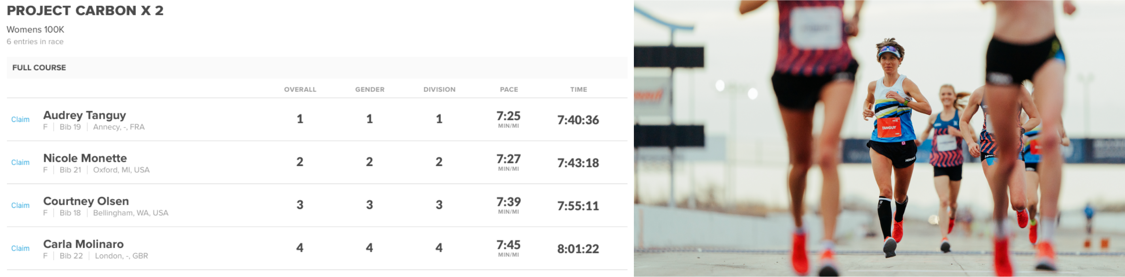Select the Carla Molinaro name
Image resolution: width=1125 pixels, height=277 pixels.
(x=83, y=244)
